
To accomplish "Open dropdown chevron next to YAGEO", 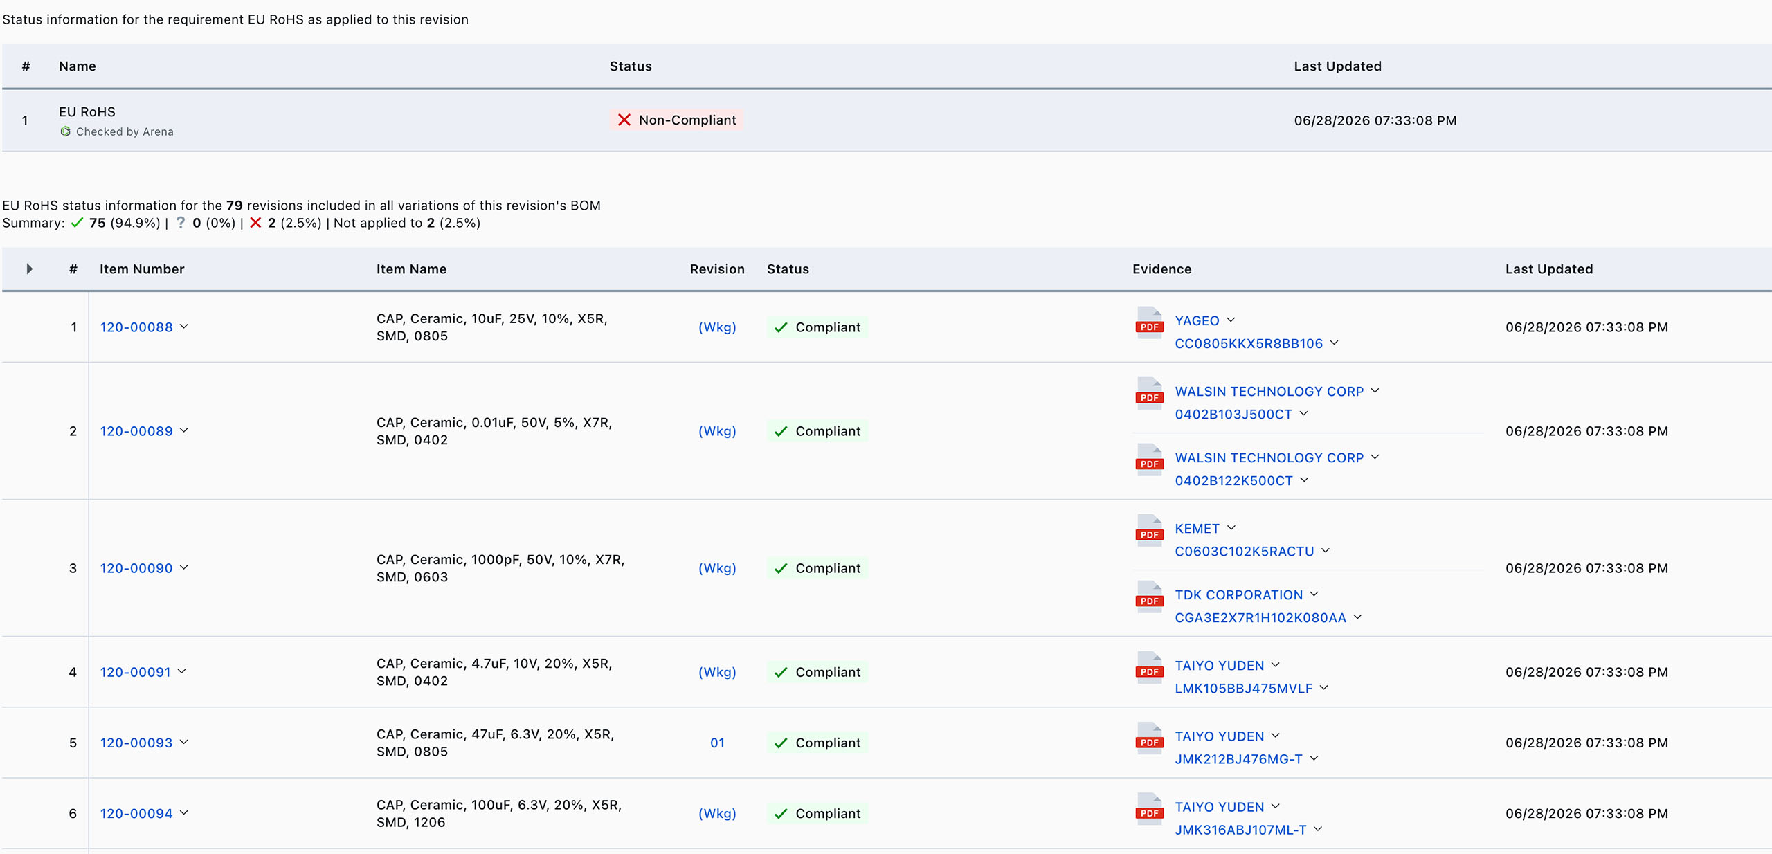I will pyautogui.click(x=1231, y=320).
